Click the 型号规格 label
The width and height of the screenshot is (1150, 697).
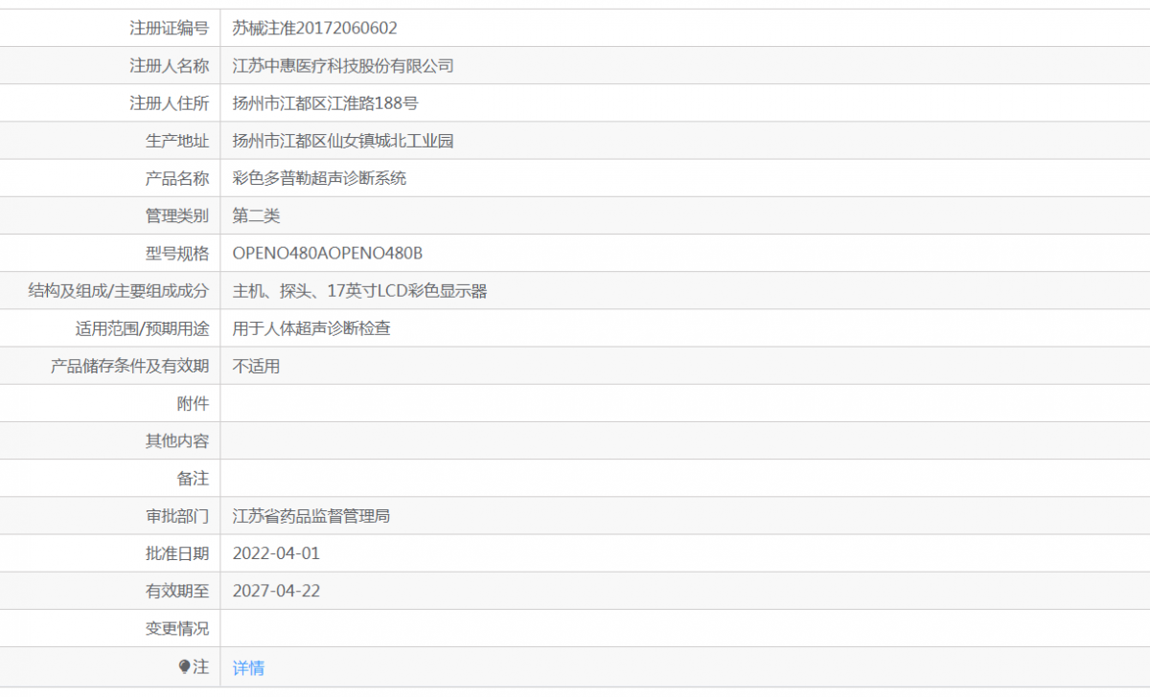(176, 254)
